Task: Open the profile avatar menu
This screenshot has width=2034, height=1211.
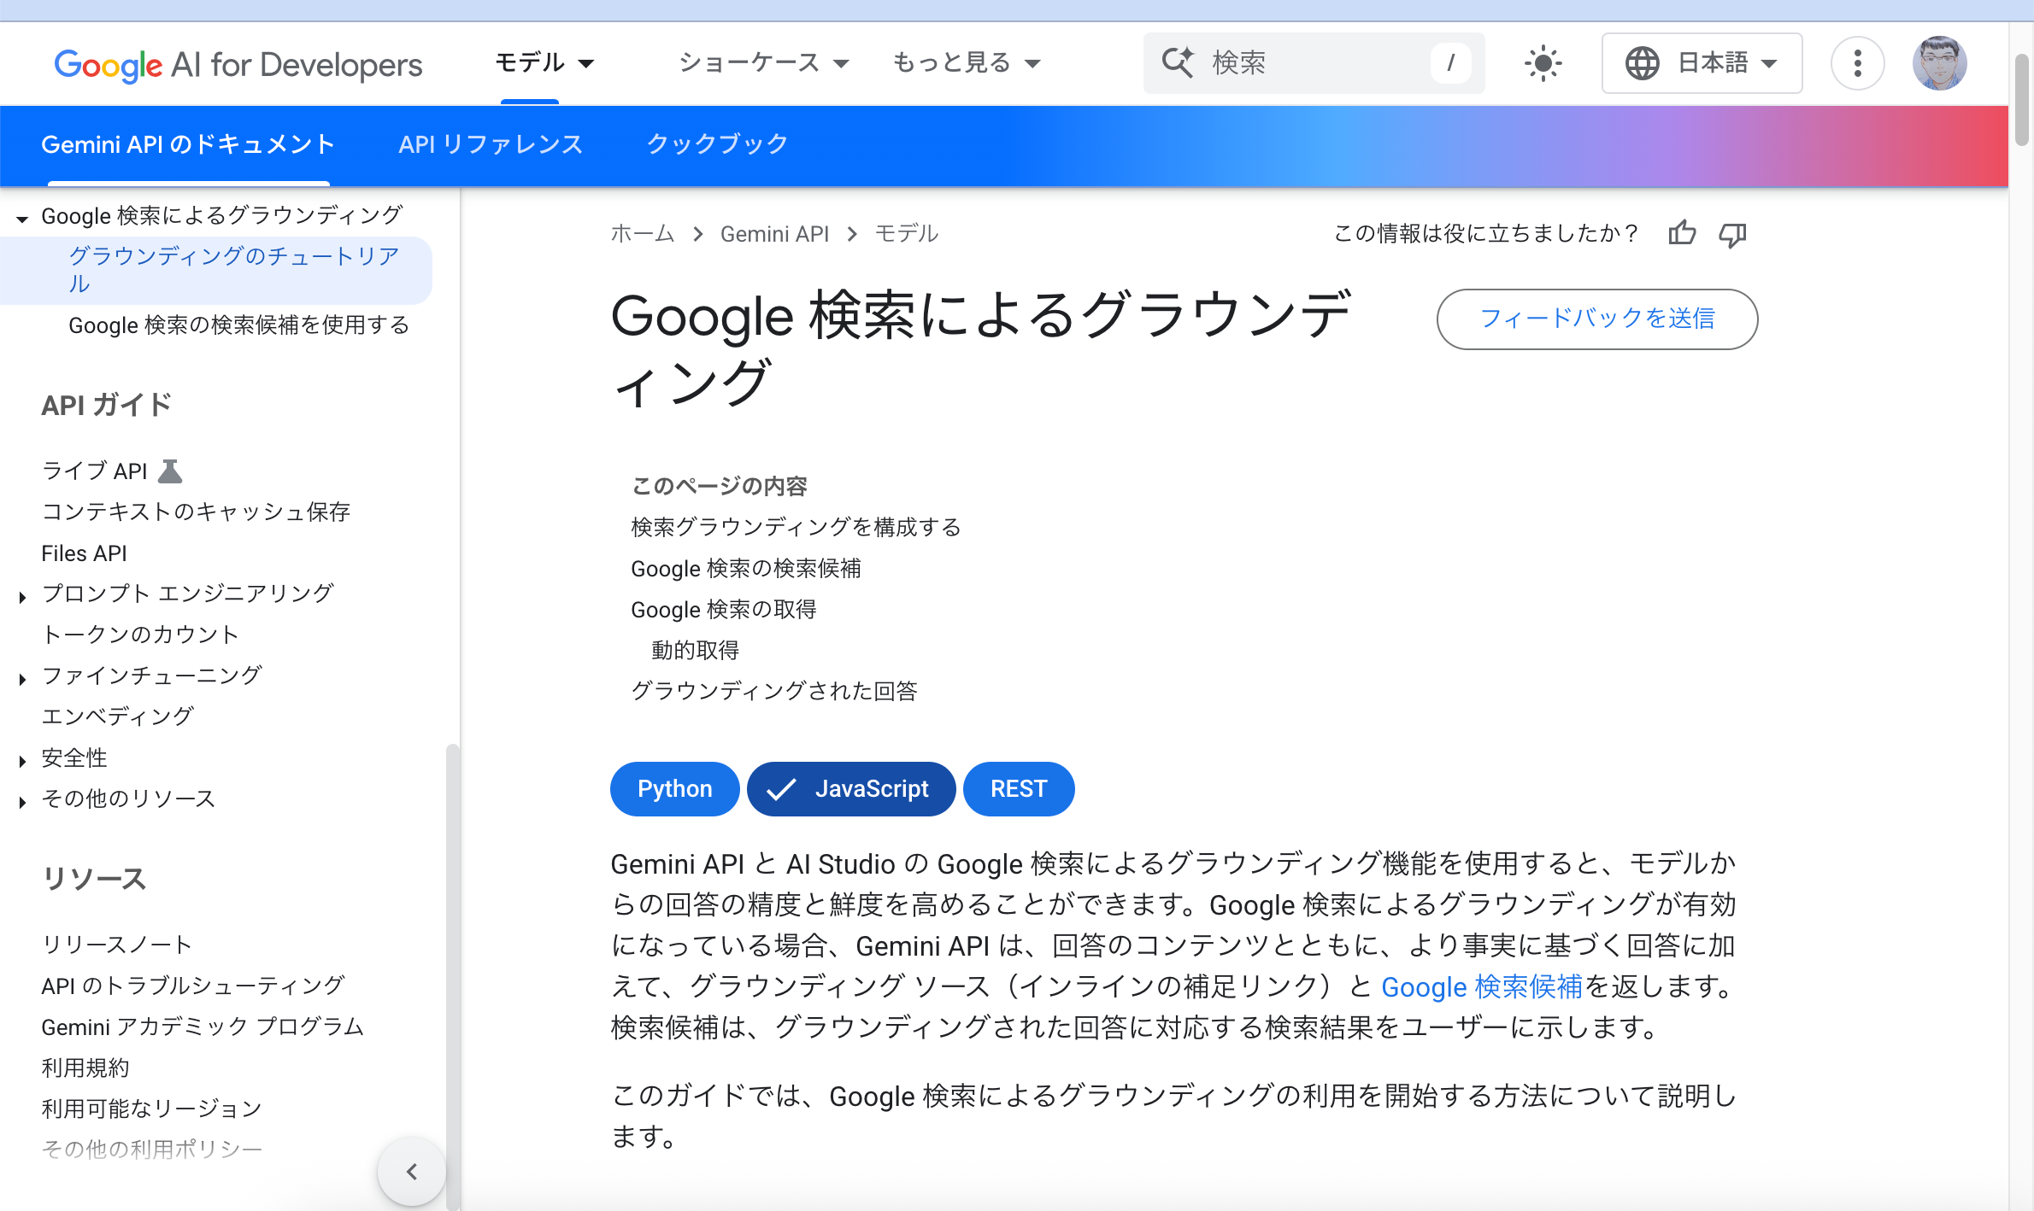Action: 1939,62
